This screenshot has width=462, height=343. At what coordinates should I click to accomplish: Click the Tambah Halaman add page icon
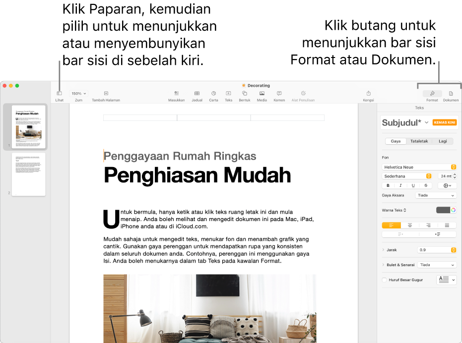[106, 93]
